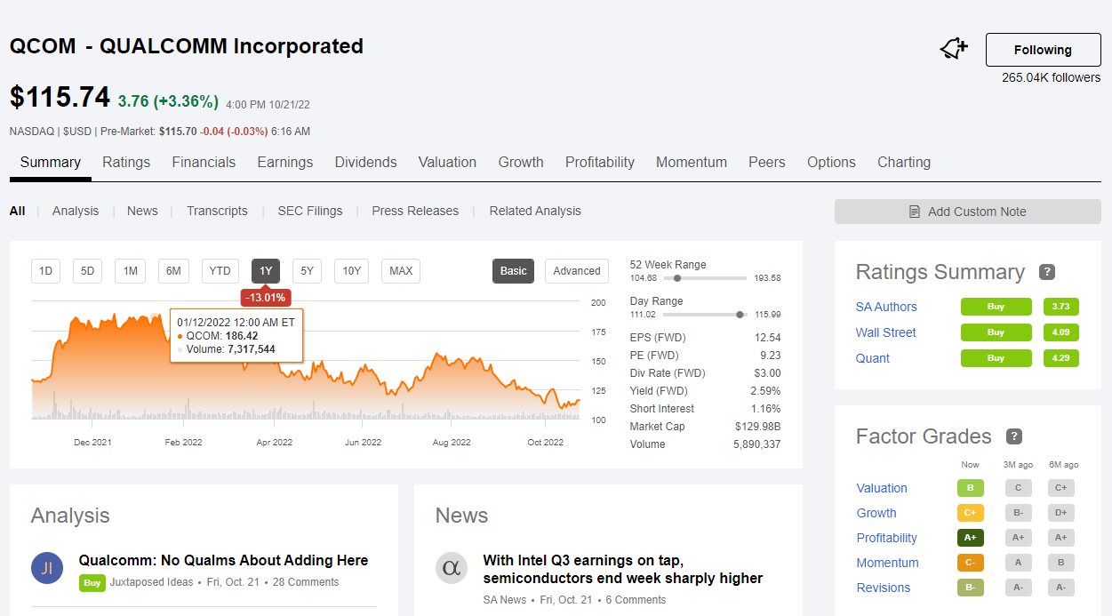The width and height of the screenshot is (1112, 616).
Task: Filter content by All
Action: click(18, 211)
